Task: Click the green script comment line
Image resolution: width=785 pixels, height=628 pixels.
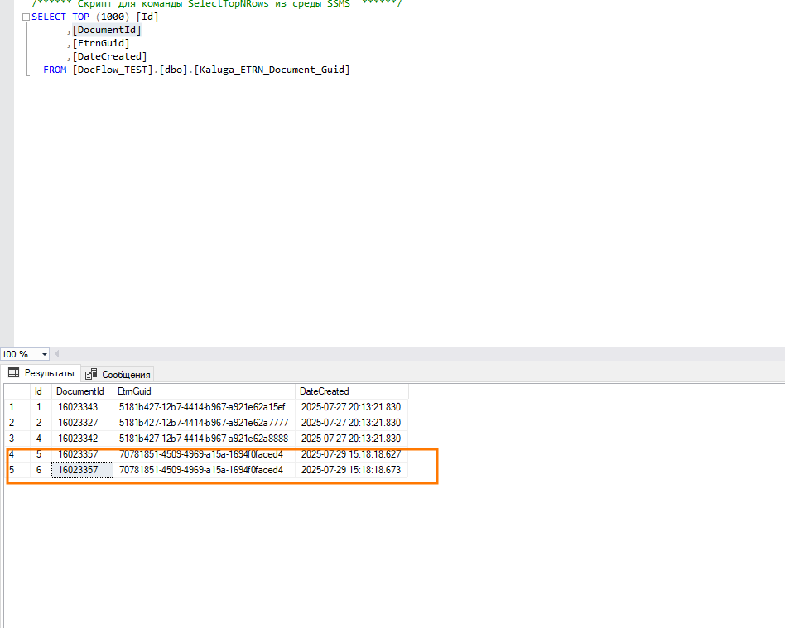Action: 216,3
